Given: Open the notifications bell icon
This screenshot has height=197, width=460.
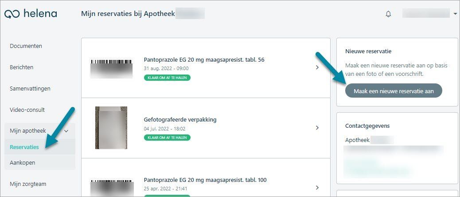Looking at the screenshot, I should 388,14.
